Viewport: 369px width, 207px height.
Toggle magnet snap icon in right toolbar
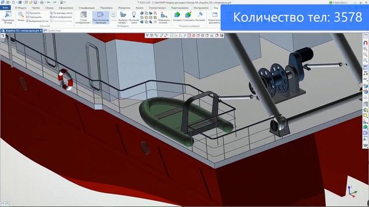coord(366,43)
